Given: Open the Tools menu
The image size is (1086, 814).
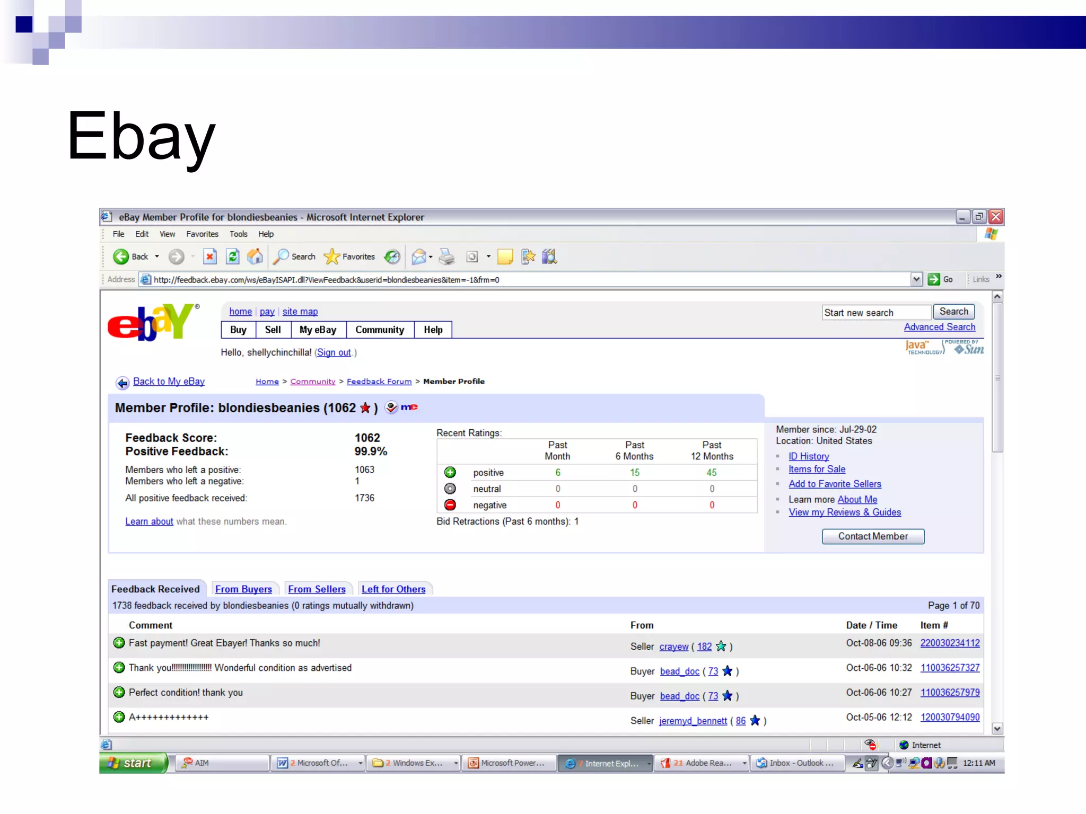Looking at the screenshot, I should pos(238,234).
